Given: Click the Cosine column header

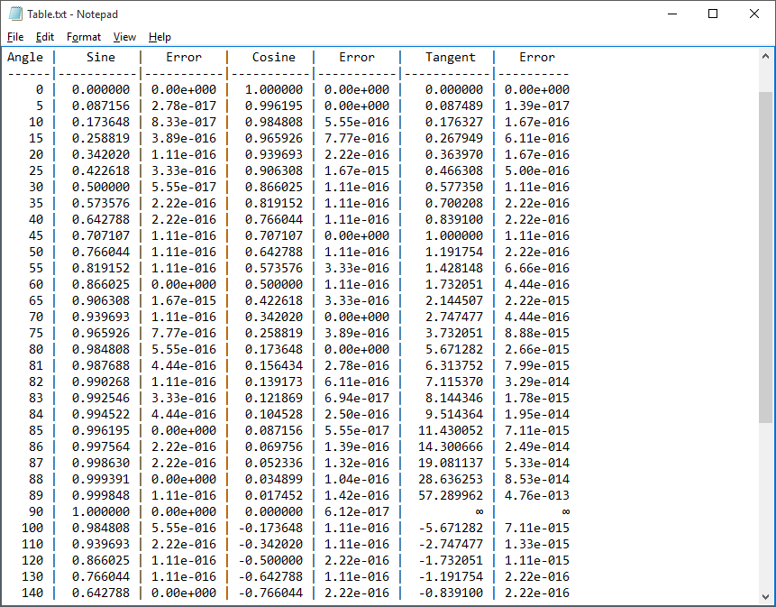Looking at the screenshot, I should coord(272,57).
